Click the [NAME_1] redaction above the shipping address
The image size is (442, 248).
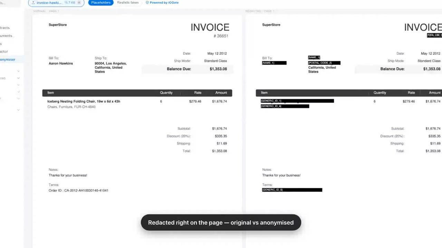314,57
